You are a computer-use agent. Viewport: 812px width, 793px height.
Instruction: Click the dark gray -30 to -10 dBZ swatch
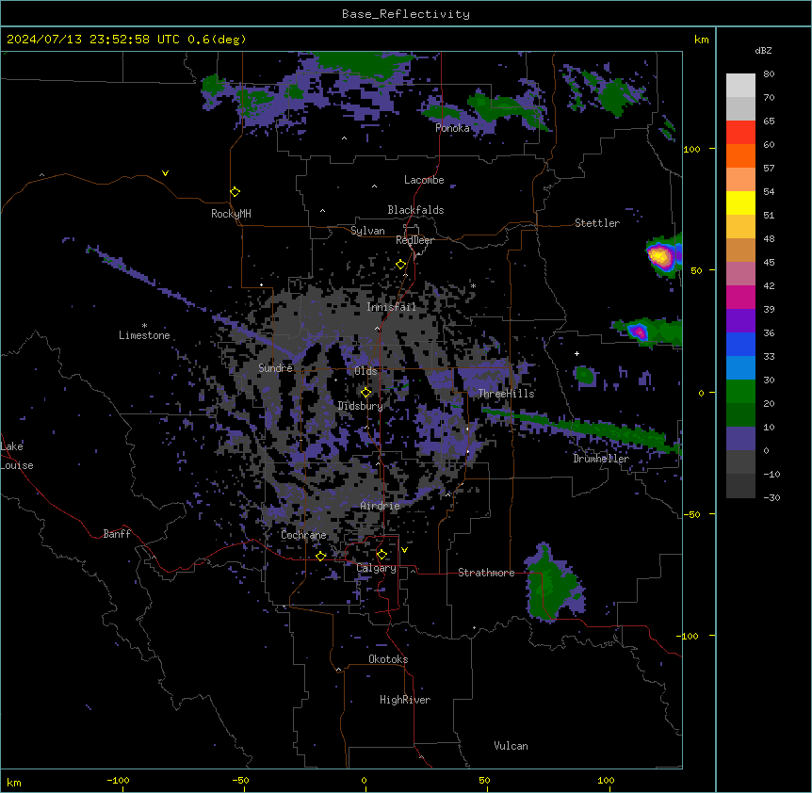740,486
